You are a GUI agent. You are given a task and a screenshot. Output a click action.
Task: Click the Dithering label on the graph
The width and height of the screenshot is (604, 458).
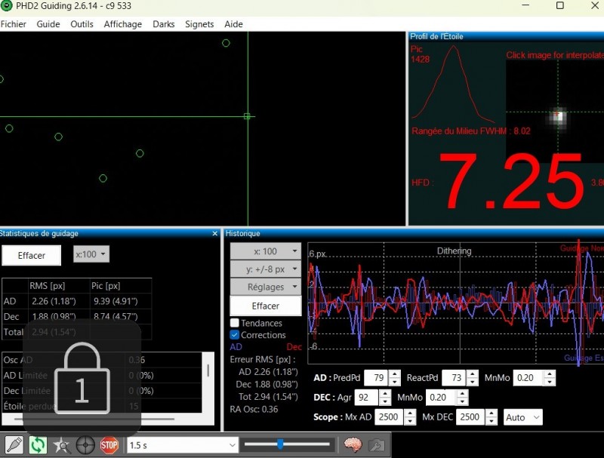pos(455,251)
